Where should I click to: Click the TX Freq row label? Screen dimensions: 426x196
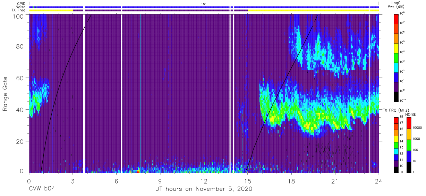[19, 10]
